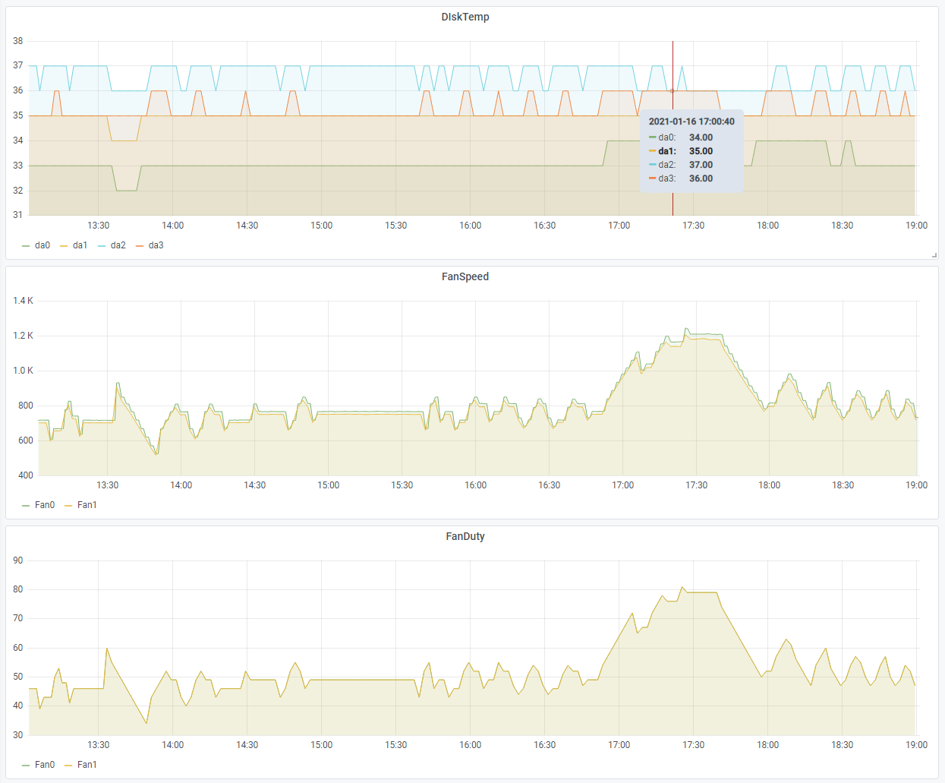Image resolution: width=945 pixels, height=783 pixels.
Task: Click the 38 value on DiskTemp Y-axis
Action: coord(18,41)
